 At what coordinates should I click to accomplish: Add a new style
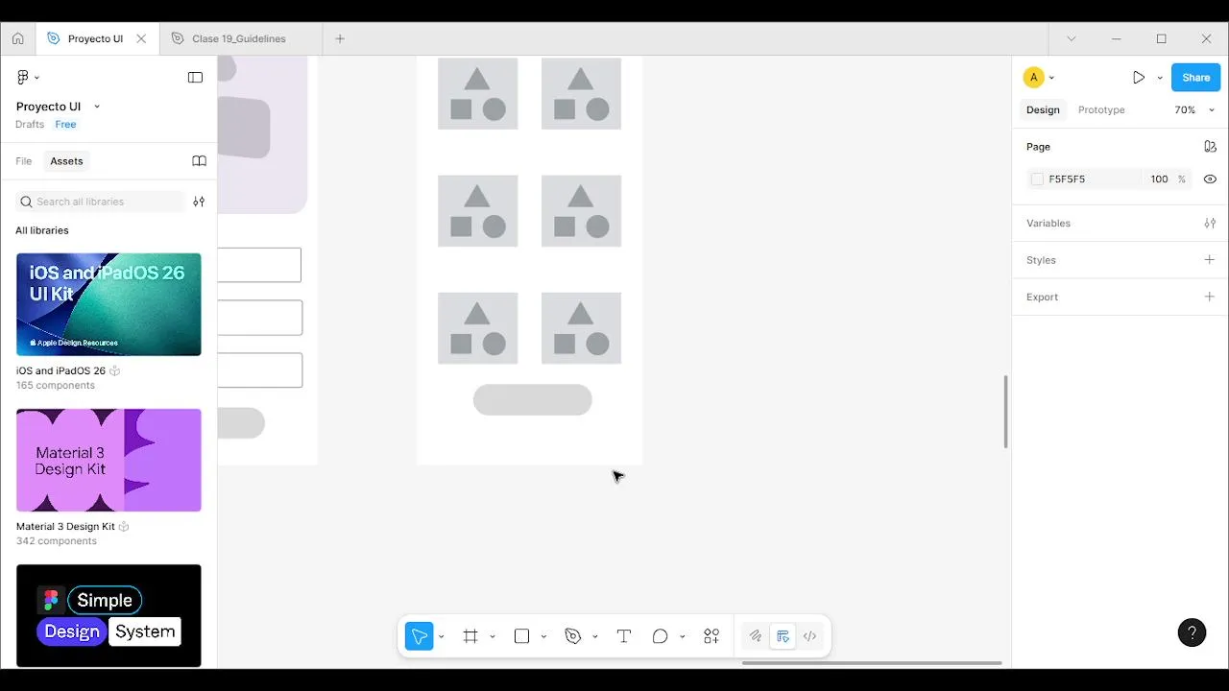(1210, 259)
